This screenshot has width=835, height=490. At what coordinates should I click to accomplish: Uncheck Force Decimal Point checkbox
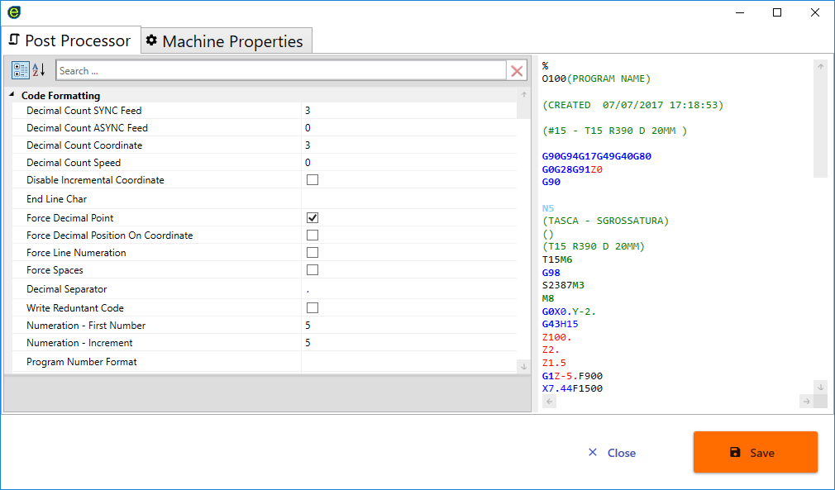click(313, 218)
